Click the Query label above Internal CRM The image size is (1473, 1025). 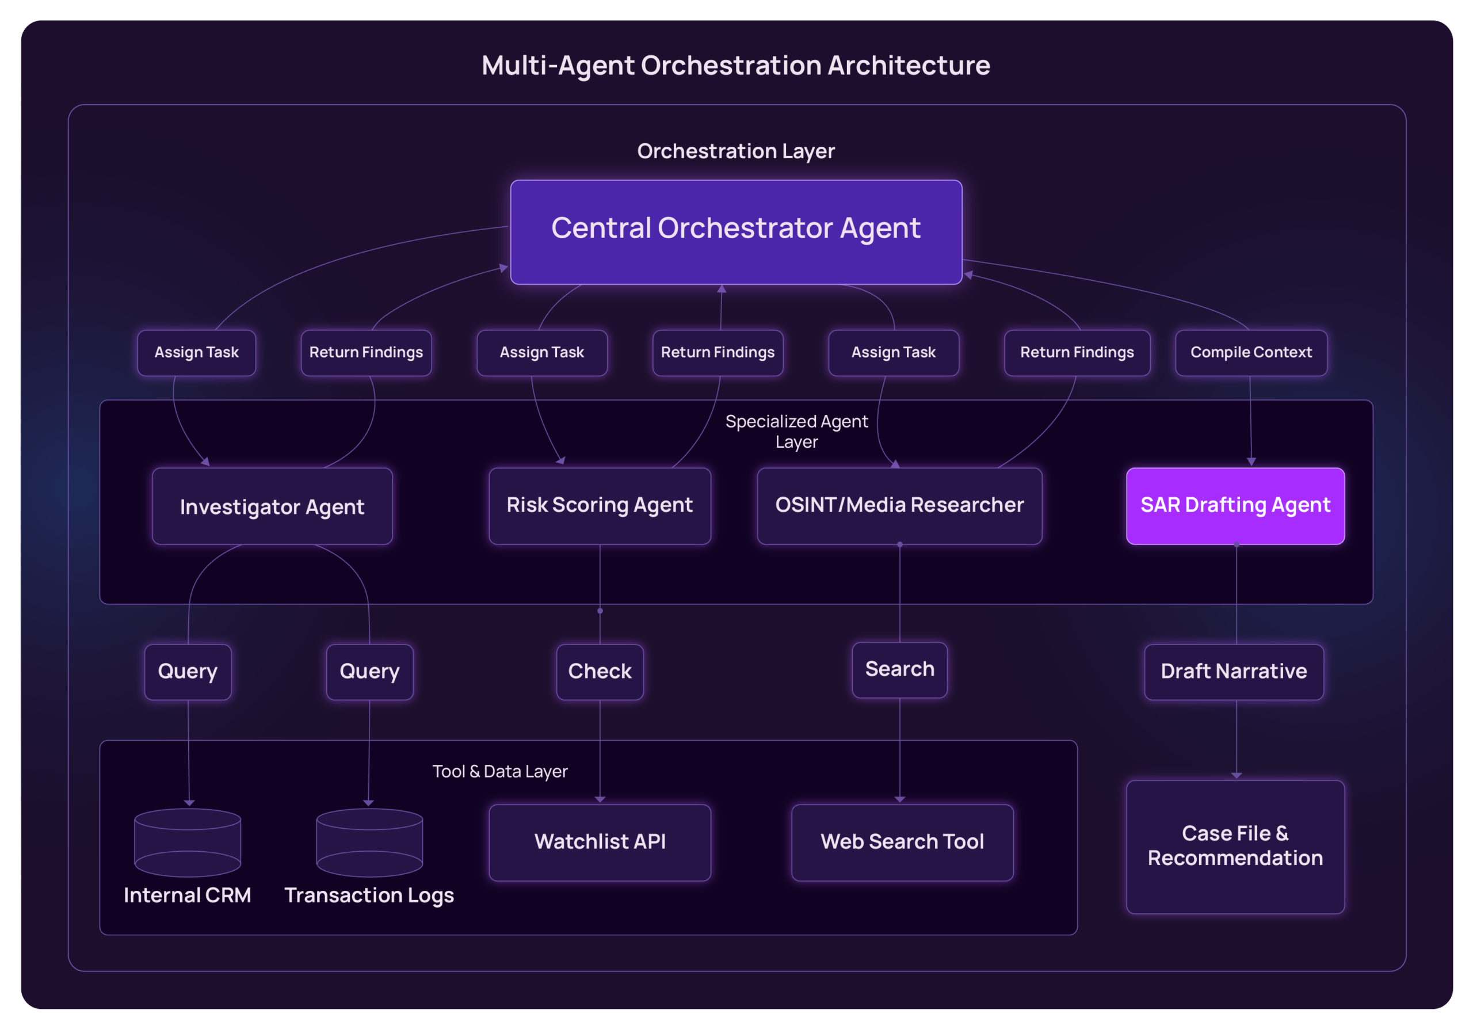coord(188,672)
